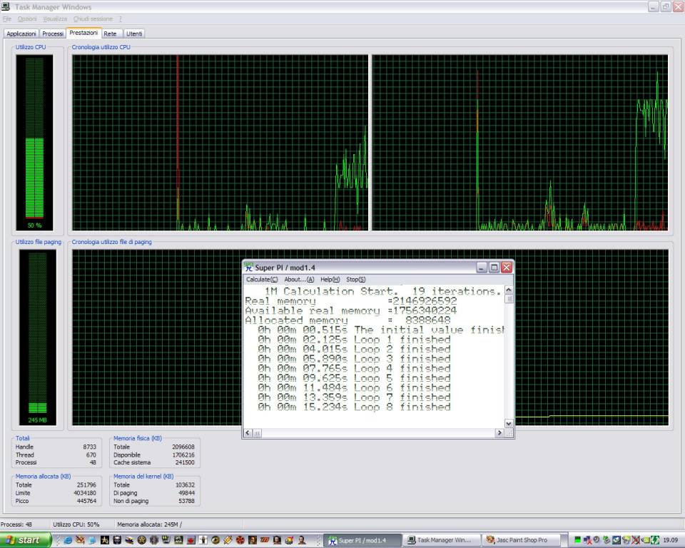Viewport: 685px width, 548px height.
Task: Open Super PI About menu
Action: pos(299,279)
